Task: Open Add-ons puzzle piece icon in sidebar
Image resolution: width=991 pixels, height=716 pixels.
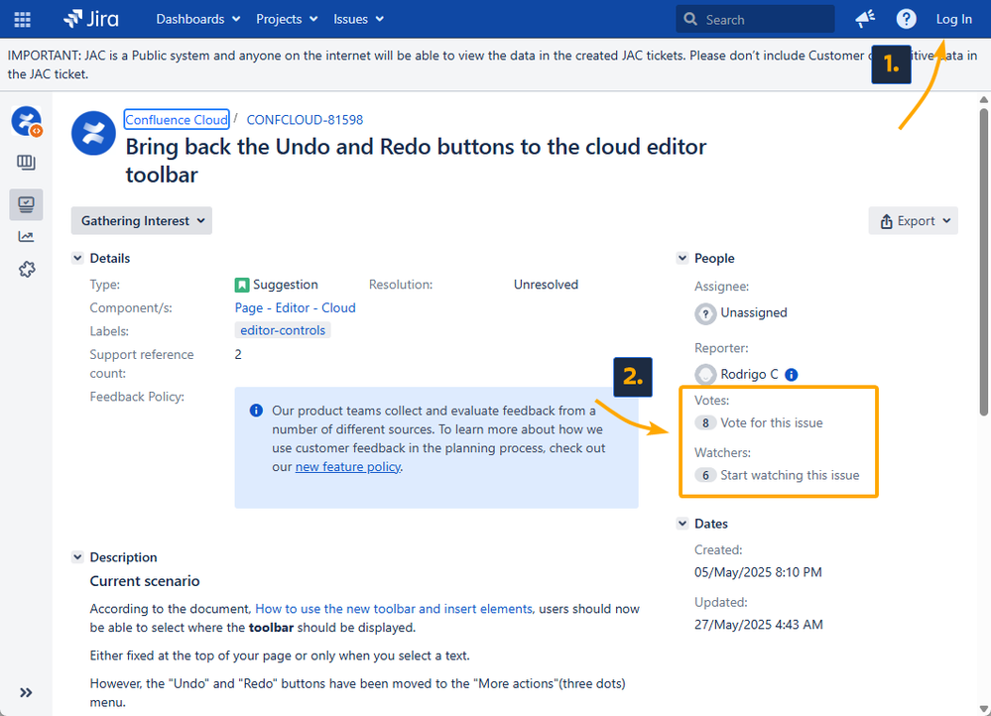Action: [x=27, y=269]
